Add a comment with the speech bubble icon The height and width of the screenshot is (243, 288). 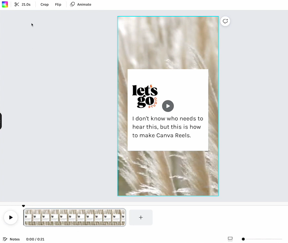click(225, 21)
